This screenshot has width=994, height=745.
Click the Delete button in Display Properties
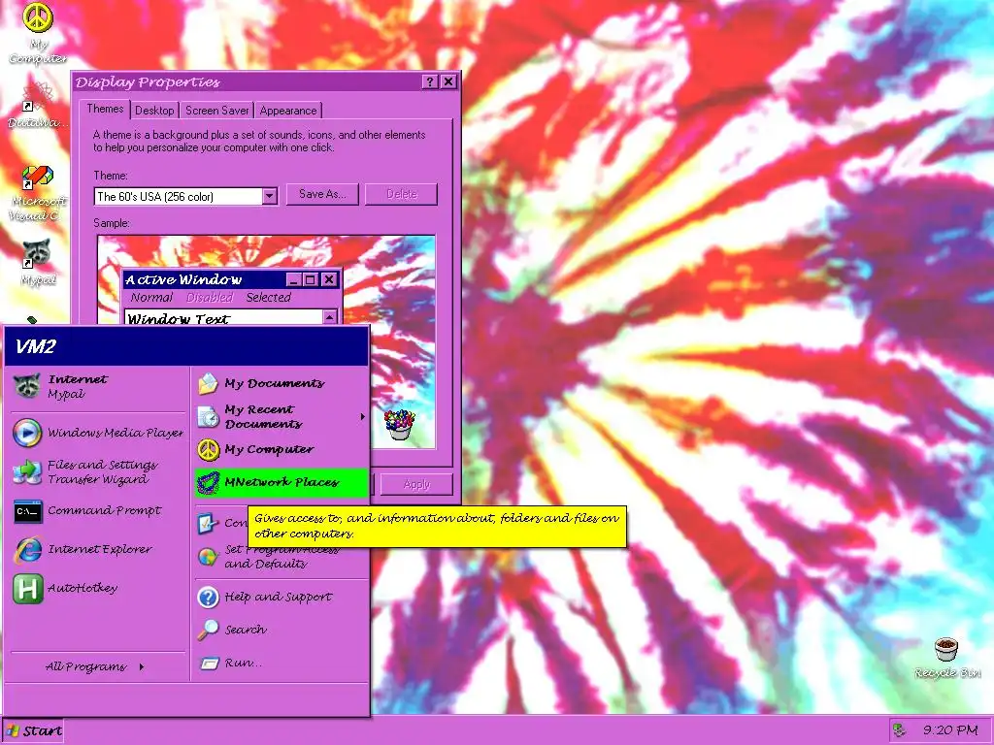point(401,194)
